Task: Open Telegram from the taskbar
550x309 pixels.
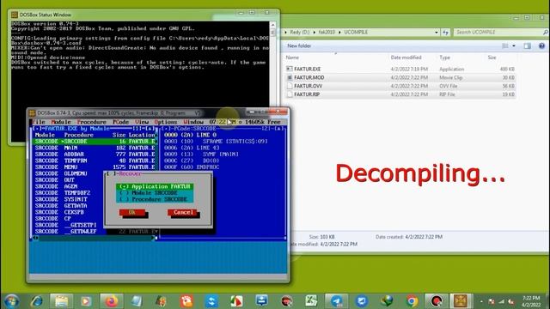Action: coord(336,301)
